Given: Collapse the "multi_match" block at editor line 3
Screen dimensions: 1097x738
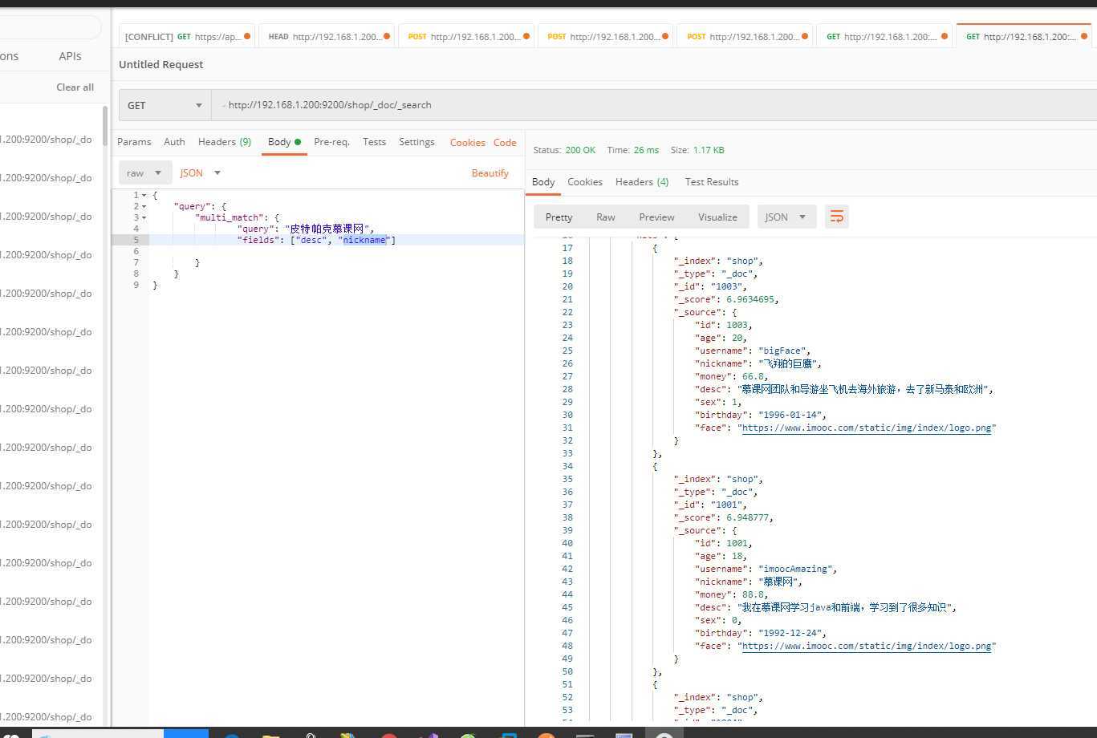Looking at the screenshot, I should [144, 217].
